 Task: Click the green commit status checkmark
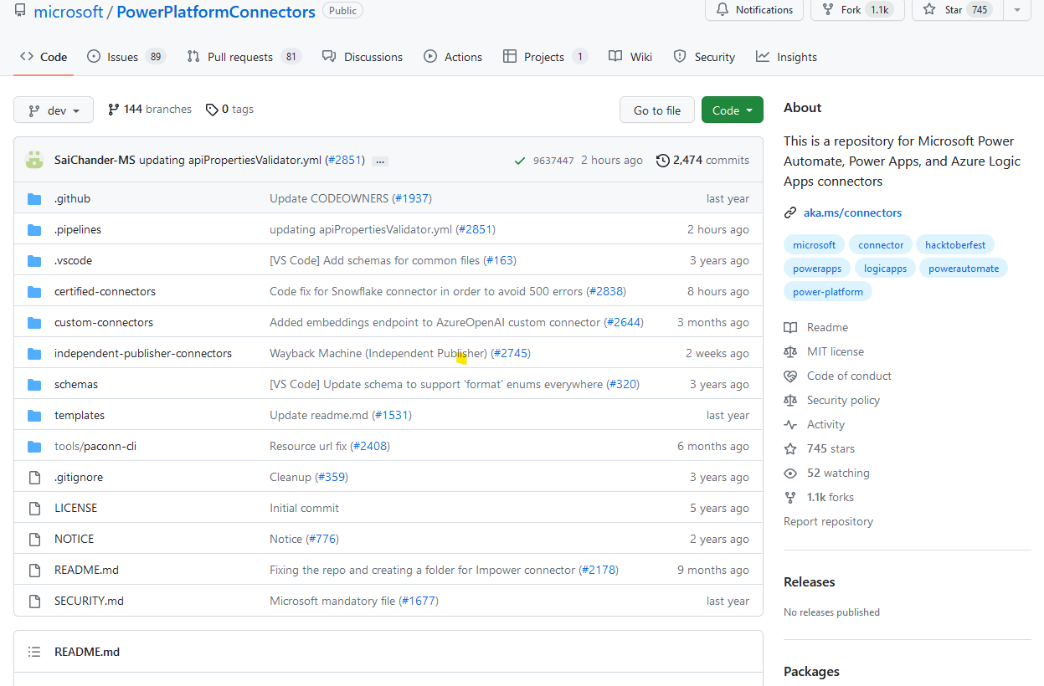click(520, 161)
